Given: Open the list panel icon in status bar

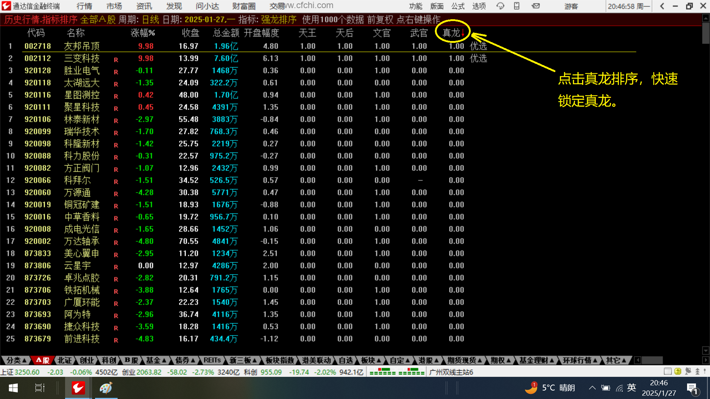Looking at the screenshot, I should (x=667, y=371).
